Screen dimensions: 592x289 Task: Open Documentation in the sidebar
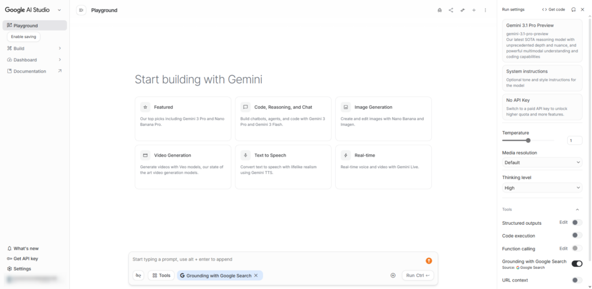tap(35, 71)
